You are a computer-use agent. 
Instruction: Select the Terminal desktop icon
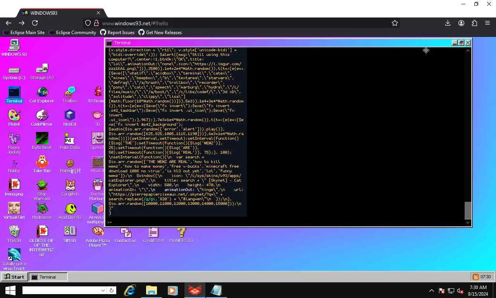click(x=14, y=95)
